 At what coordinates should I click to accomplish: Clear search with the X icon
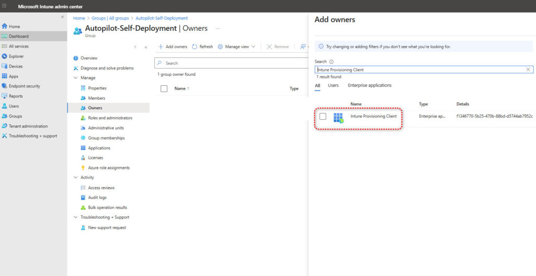tap(528, 70)
